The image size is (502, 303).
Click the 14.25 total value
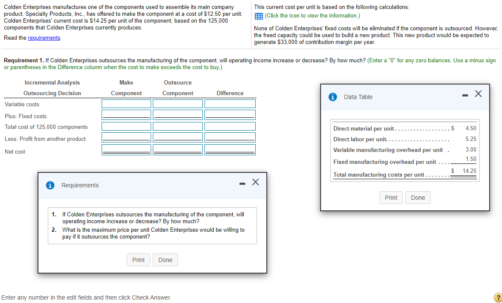tap(470, 171)
